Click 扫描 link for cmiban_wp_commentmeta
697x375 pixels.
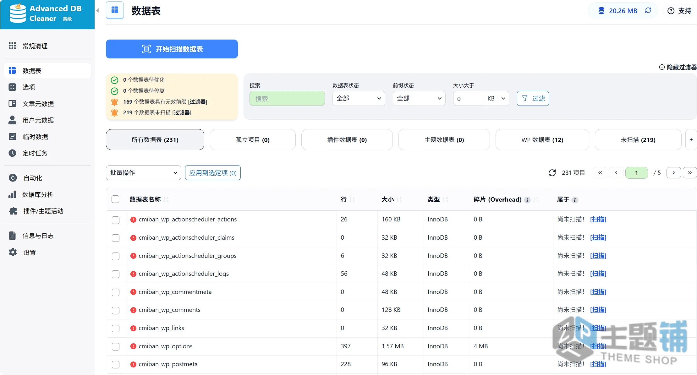(x=598, y=292)
